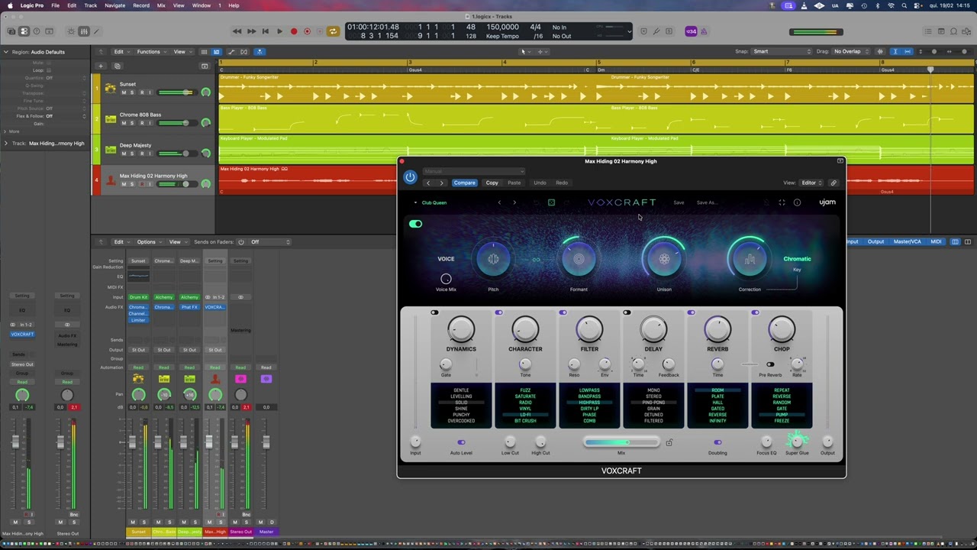Open the Snap Smart dropdown
Viewport: 977px width, 550px height.
[x=781, y=51]
